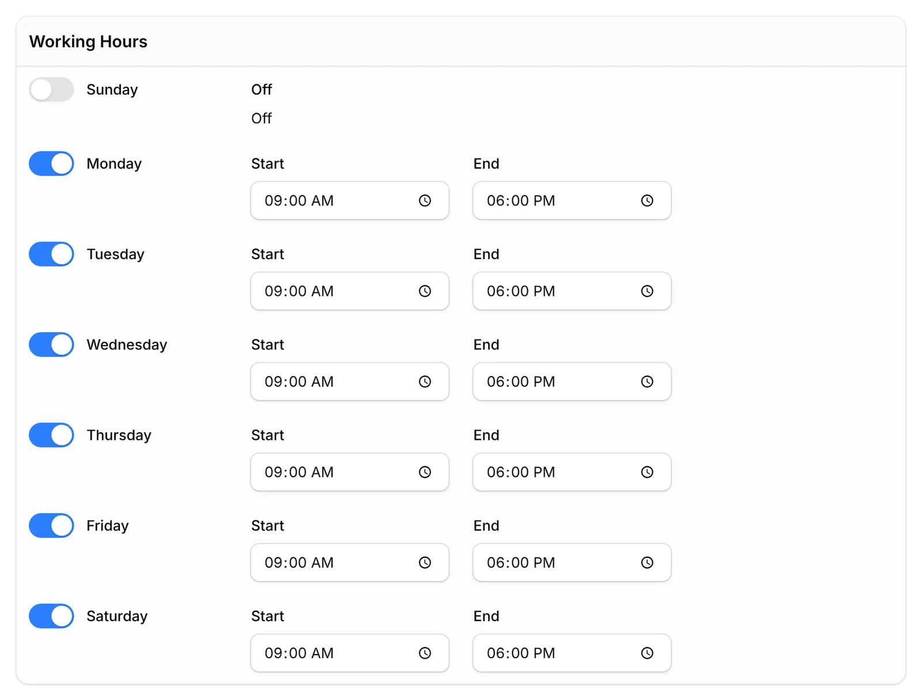Open clock picker for Wednesday start time
Screen dimensions: 922x688
(425, 381)
